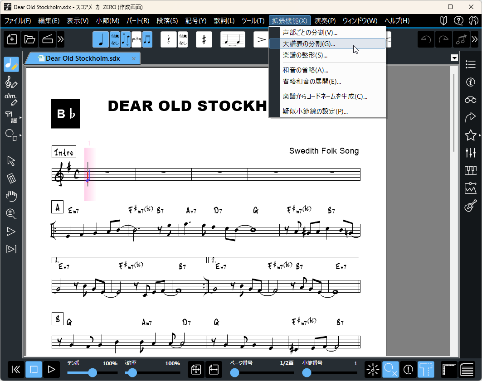Click the play triangle tool in sidebar
This screenshot has width=482, height=381.
coord(11,231)
